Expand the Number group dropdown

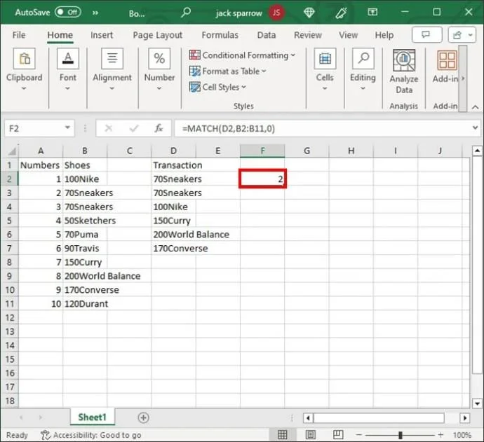pos(159,69)
